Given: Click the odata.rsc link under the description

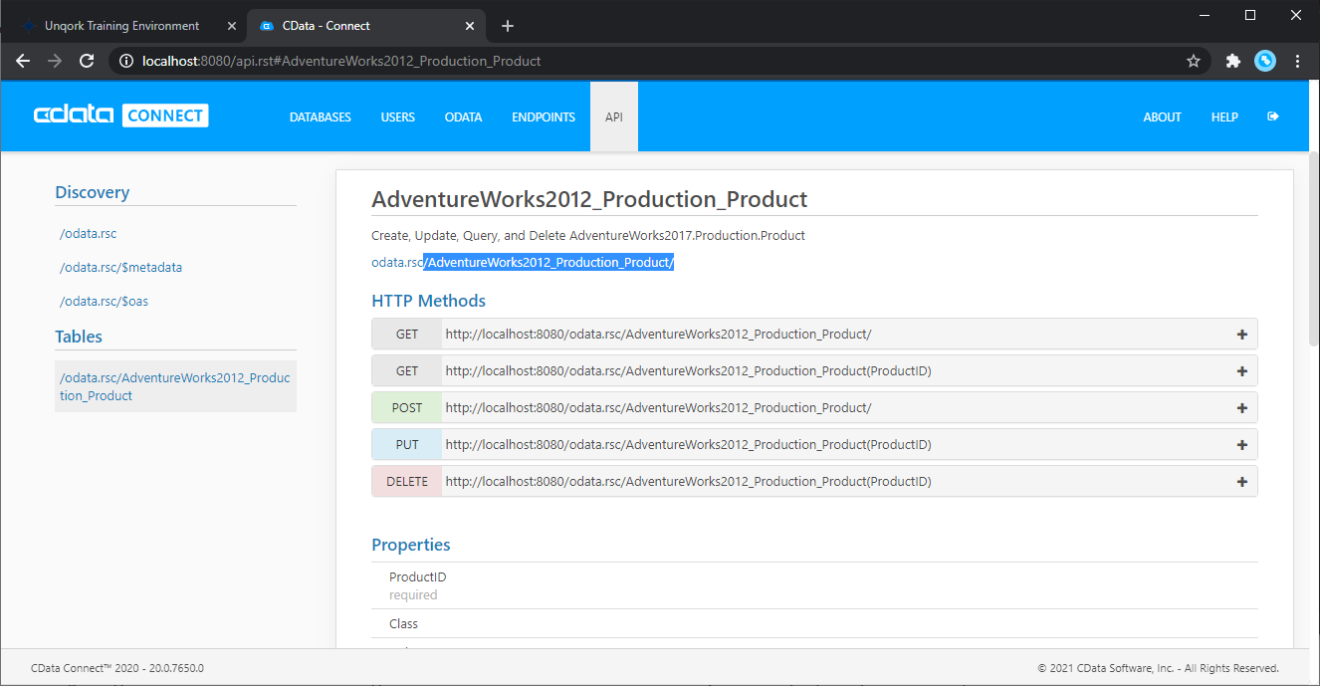Looking at the screenshot, I should (x=397, y=263).
